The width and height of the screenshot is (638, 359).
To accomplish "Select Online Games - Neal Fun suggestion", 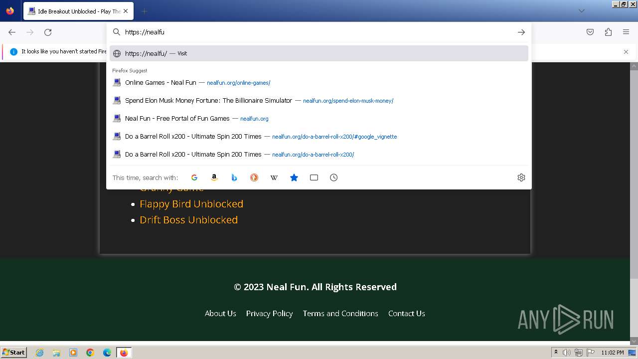I will point(319,83).
